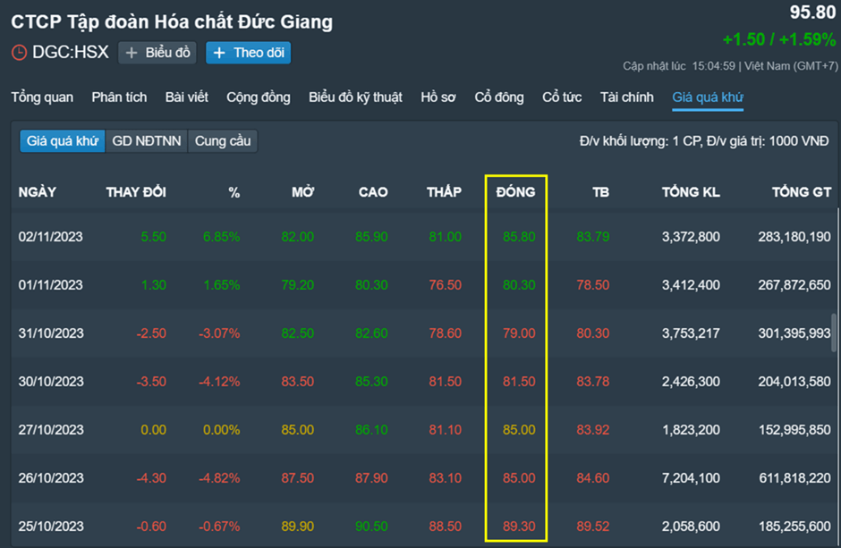Switch to the Phân tích tab

[x=119, y=97]
